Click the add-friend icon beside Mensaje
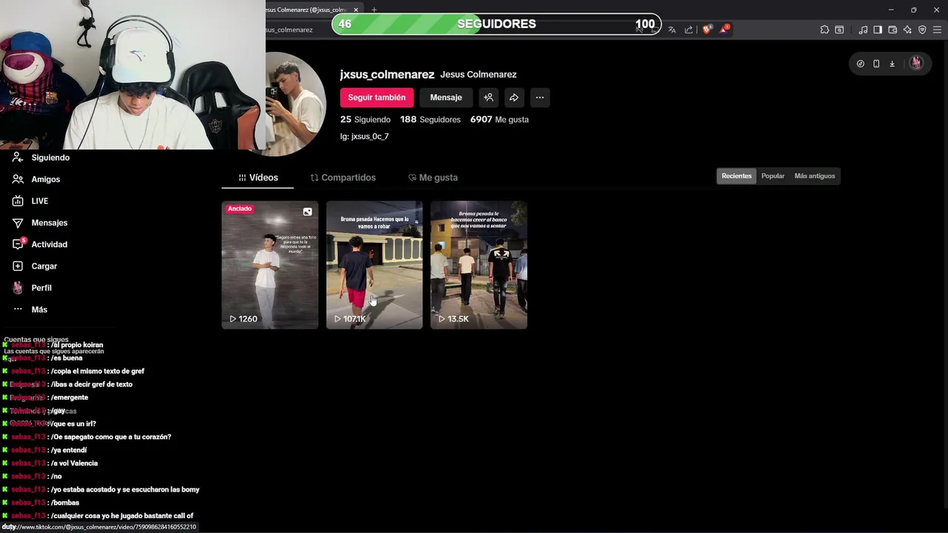This screenshot has height=533, width=948. (x=489, y=98)
